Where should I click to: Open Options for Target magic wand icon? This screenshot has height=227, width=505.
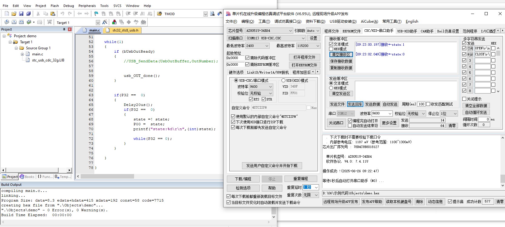tap(105, 22)
